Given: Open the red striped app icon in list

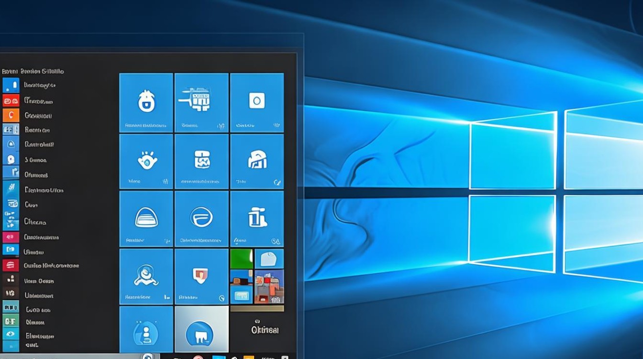Looking at the screenshot, I should pos(11,265).
